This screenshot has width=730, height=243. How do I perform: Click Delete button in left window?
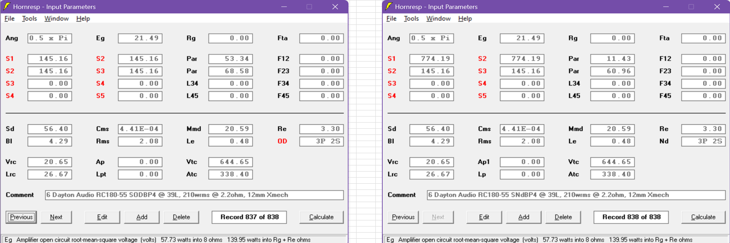[181, 217]
